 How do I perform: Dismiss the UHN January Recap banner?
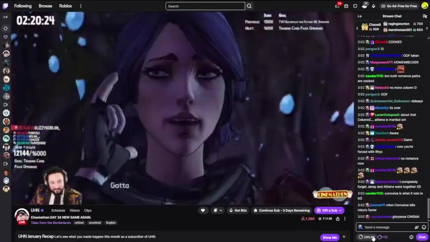coord(344,237)
